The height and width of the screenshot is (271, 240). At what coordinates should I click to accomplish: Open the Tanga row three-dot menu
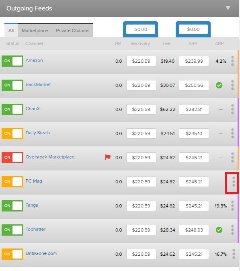coord(232,206)
